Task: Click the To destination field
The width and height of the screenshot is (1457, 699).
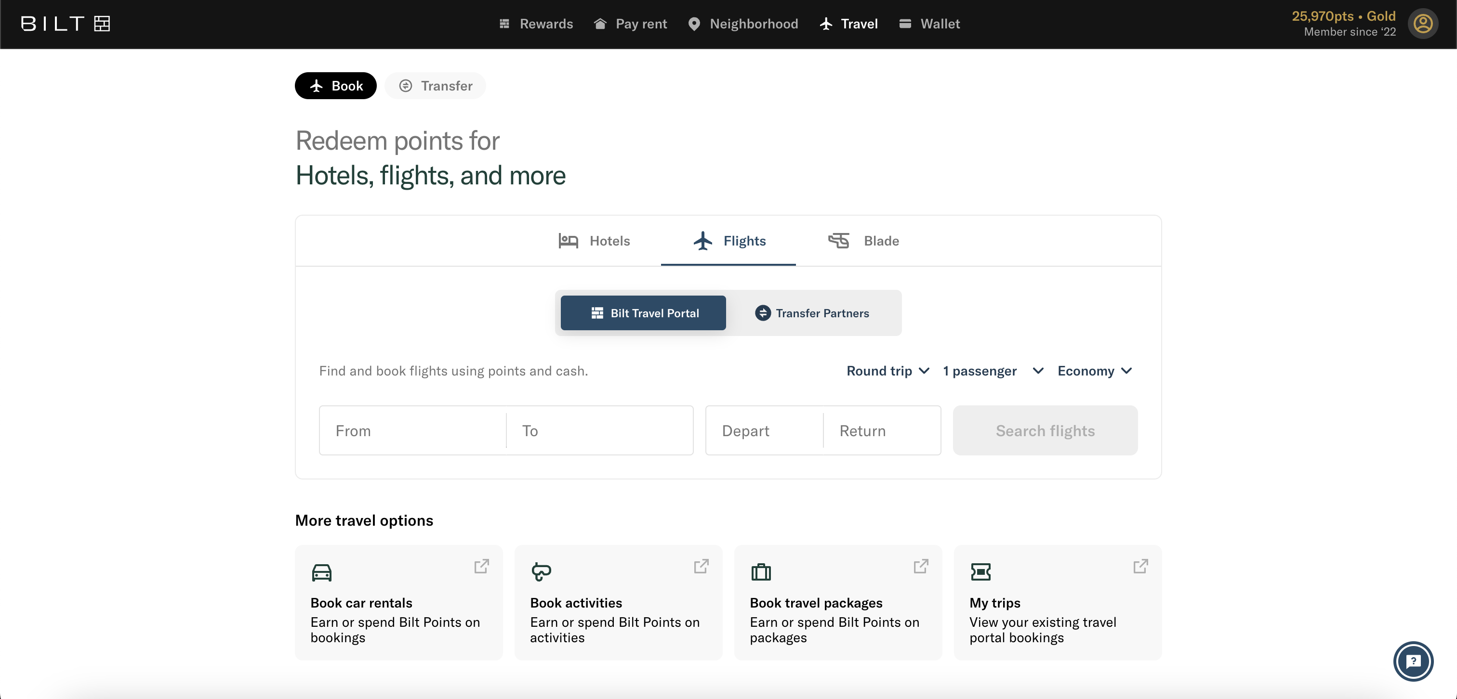Action: tap(599, 430)
